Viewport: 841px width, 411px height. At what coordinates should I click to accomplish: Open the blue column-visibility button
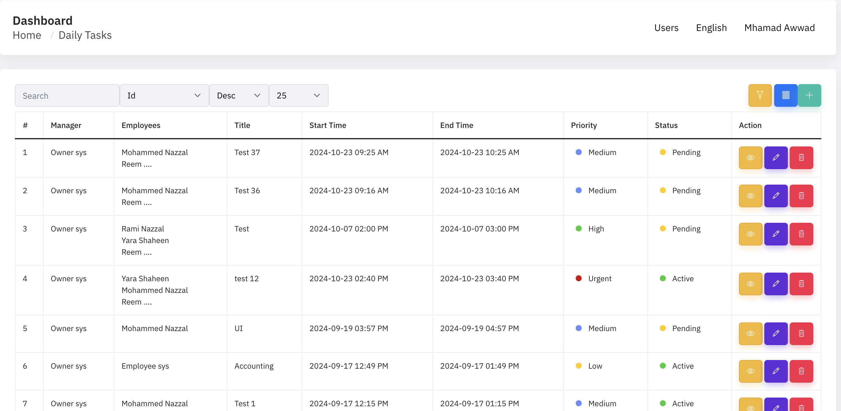[x=785, y=95]
